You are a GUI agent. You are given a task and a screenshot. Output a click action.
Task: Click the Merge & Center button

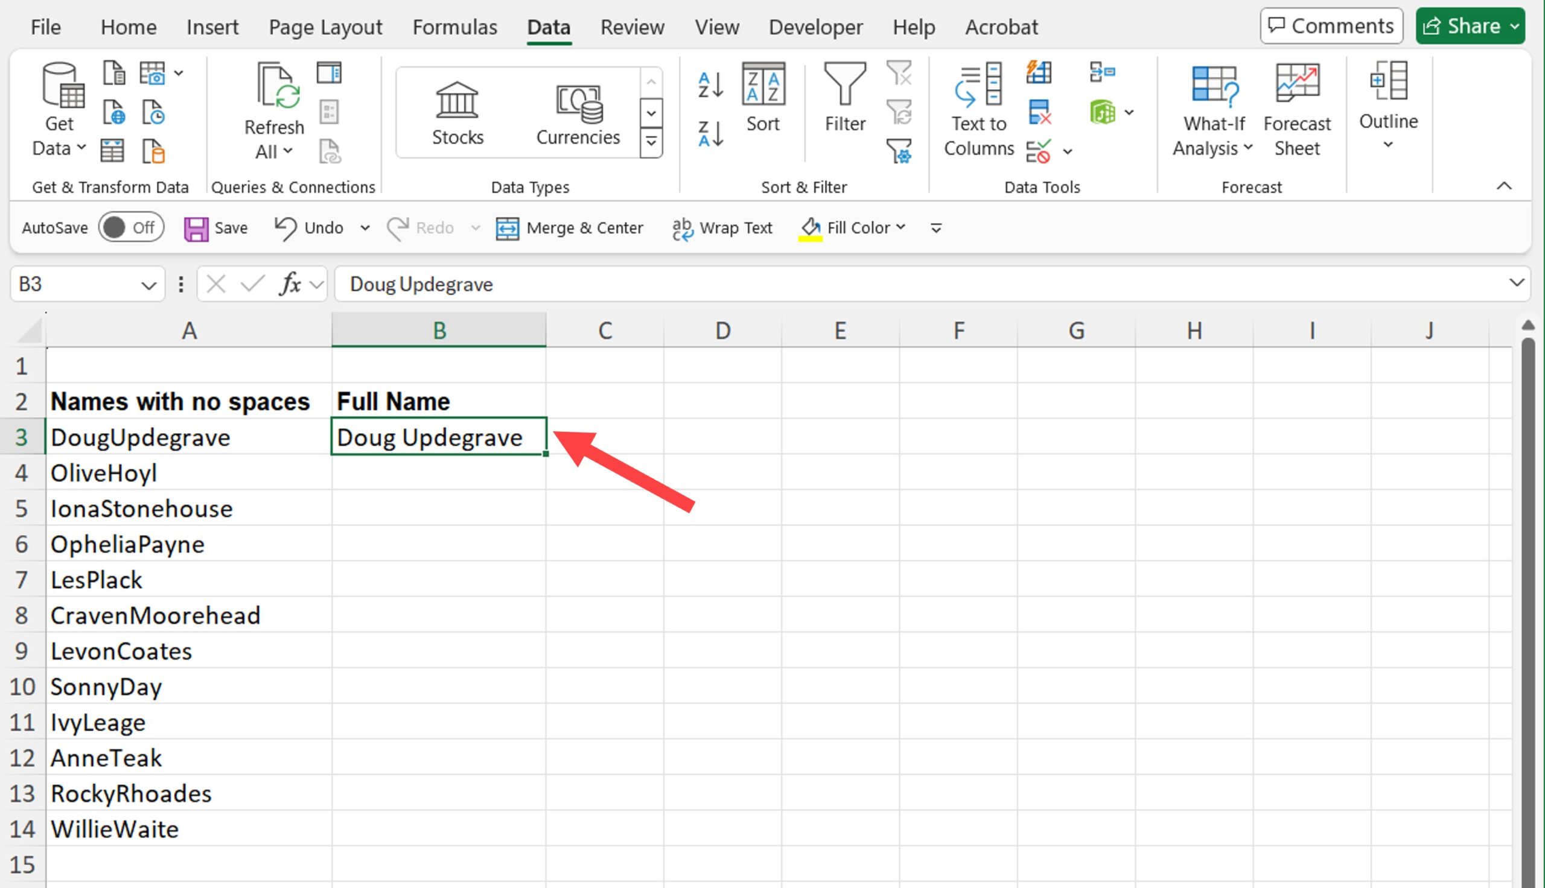570,227
